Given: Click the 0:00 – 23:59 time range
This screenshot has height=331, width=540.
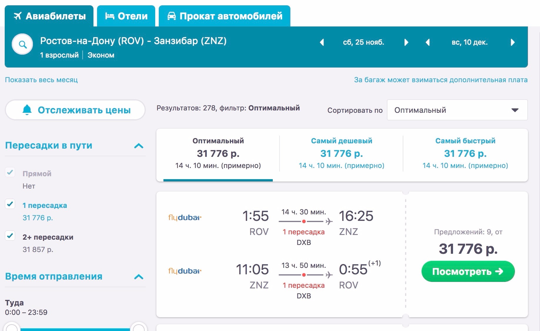Looking at the screenshot, I should click(26, 312).
